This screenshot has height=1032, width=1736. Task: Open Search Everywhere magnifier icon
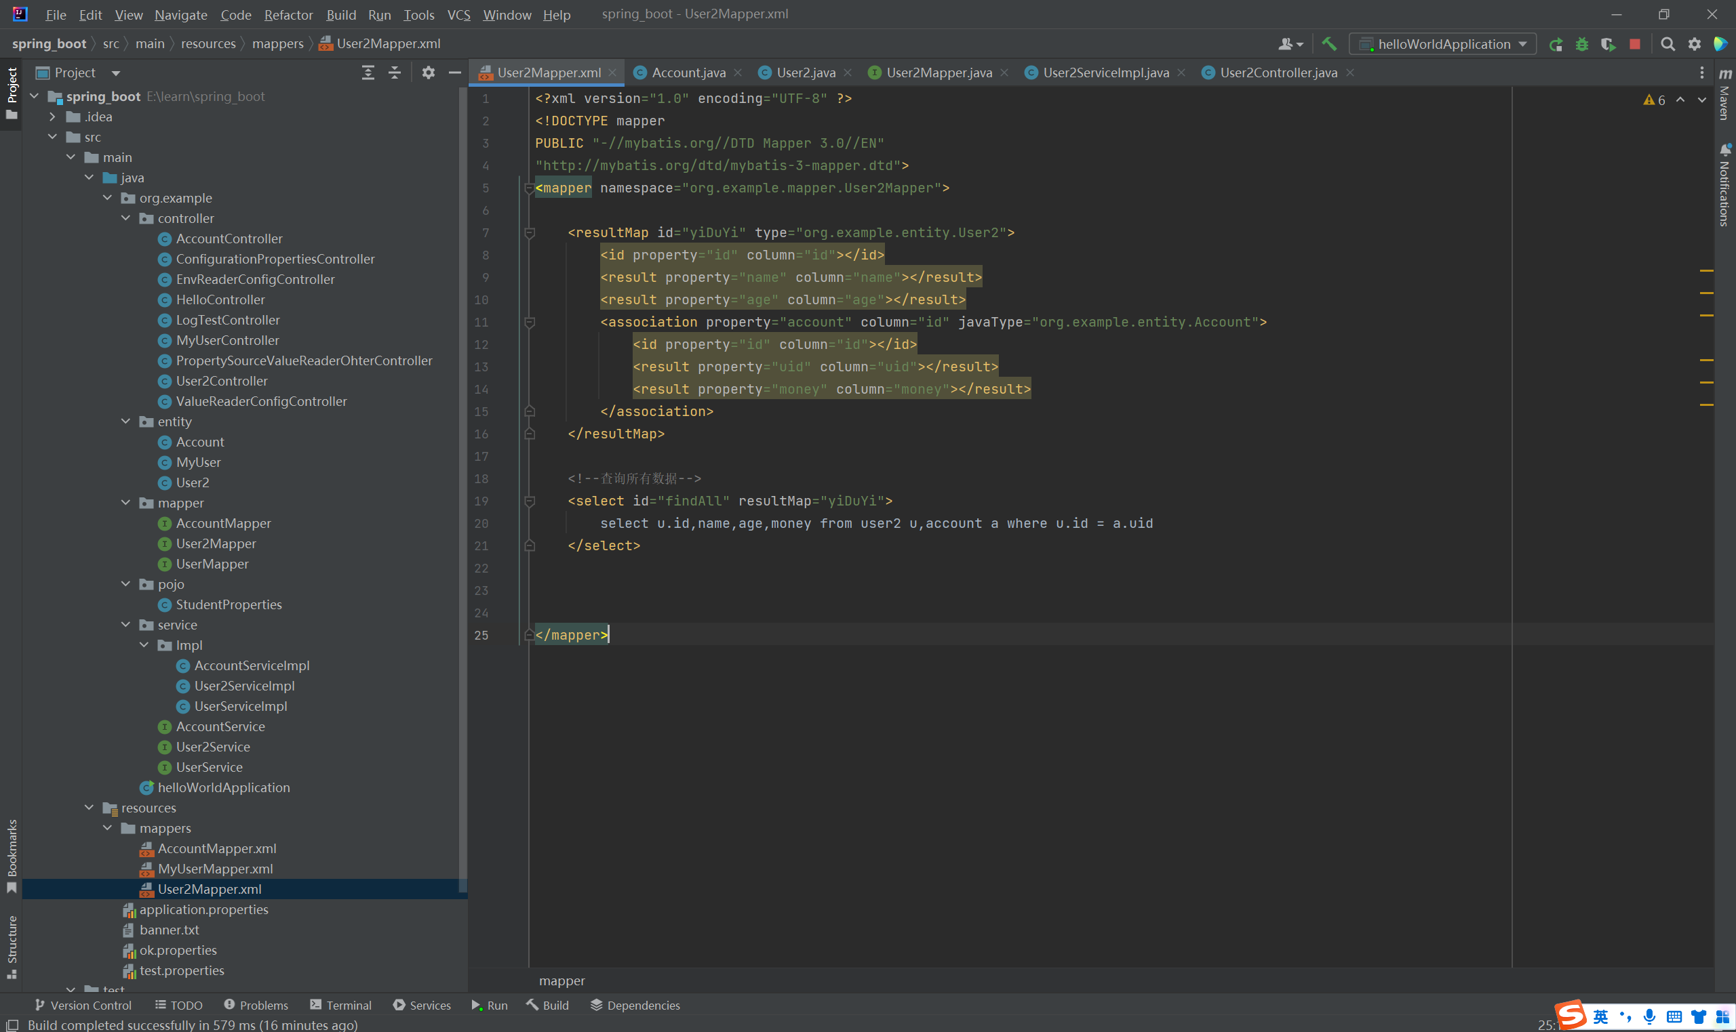pos(1667,44)
